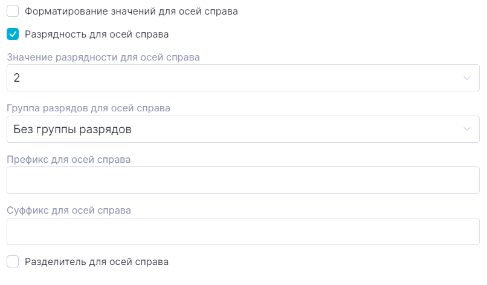
Task: Enable the Форматирование значений для осей справа checkbox
Action: tap(13, 11)
